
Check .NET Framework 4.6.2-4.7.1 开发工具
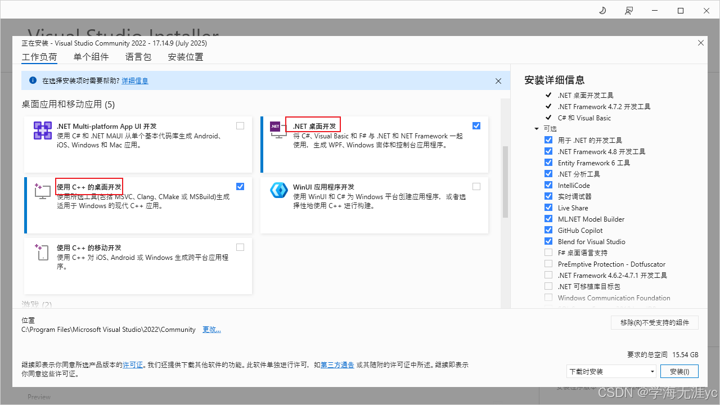point(548,275)
